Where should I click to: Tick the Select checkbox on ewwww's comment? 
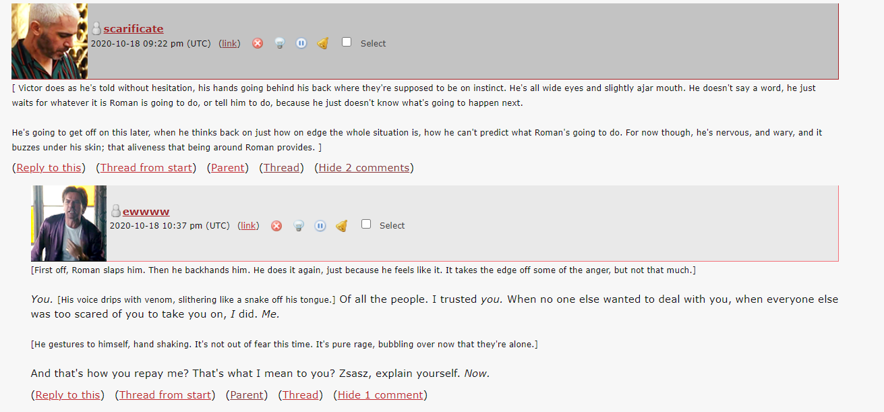tap(365, 224)
